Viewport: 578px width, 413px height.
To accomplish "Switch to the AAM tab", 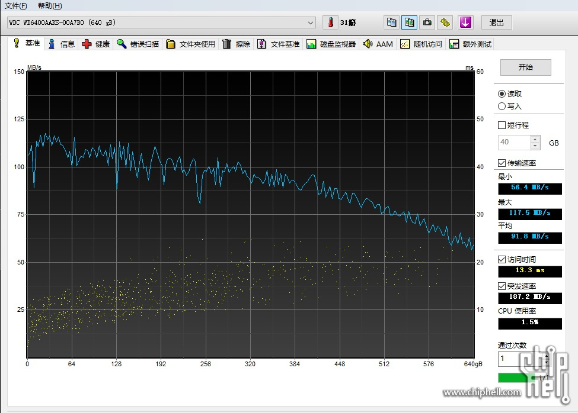I will [x=378, y=44].
